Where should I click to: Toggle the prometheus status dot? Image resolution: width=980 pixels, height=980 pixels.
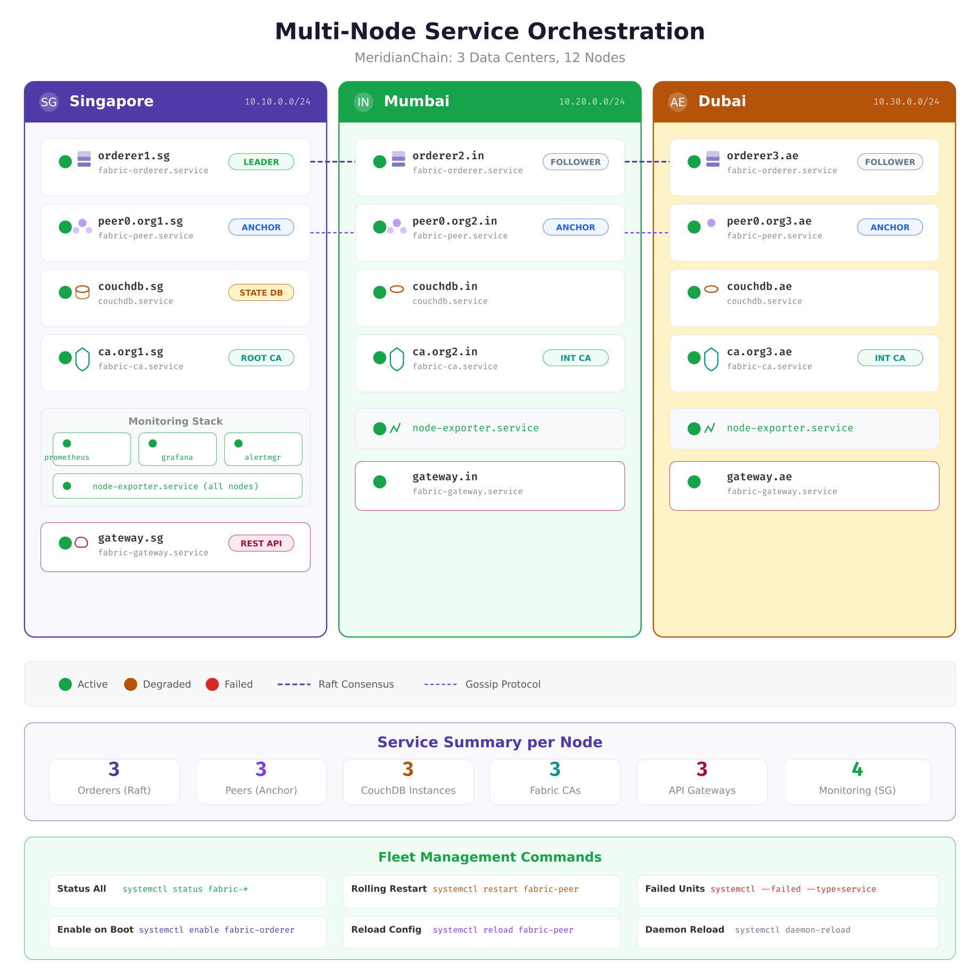67,443
